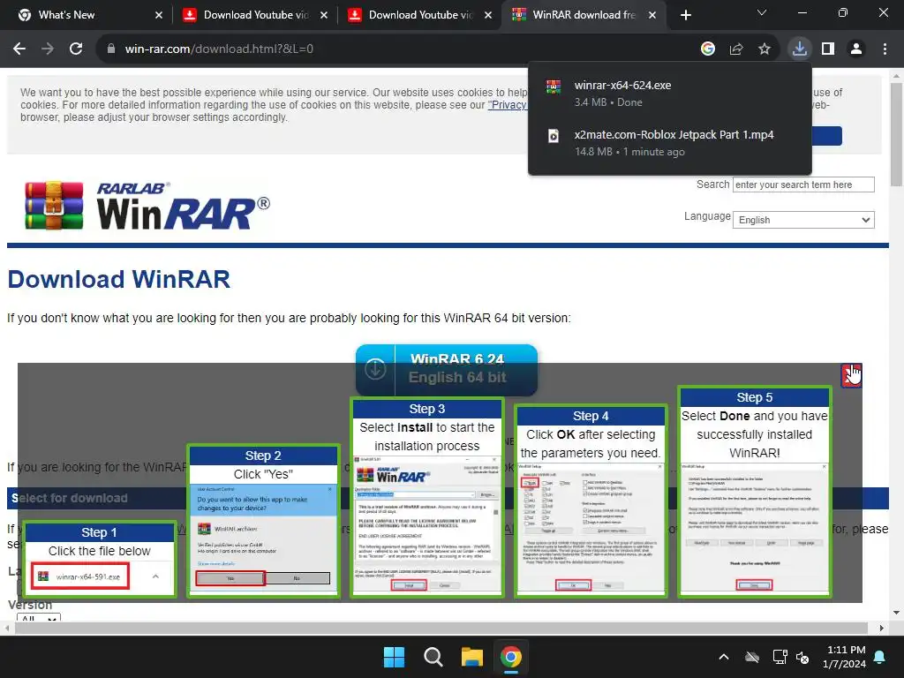904x678 pixels.
Task: Click the Step 5 Done thumbnail
Action: coord(754,492)
